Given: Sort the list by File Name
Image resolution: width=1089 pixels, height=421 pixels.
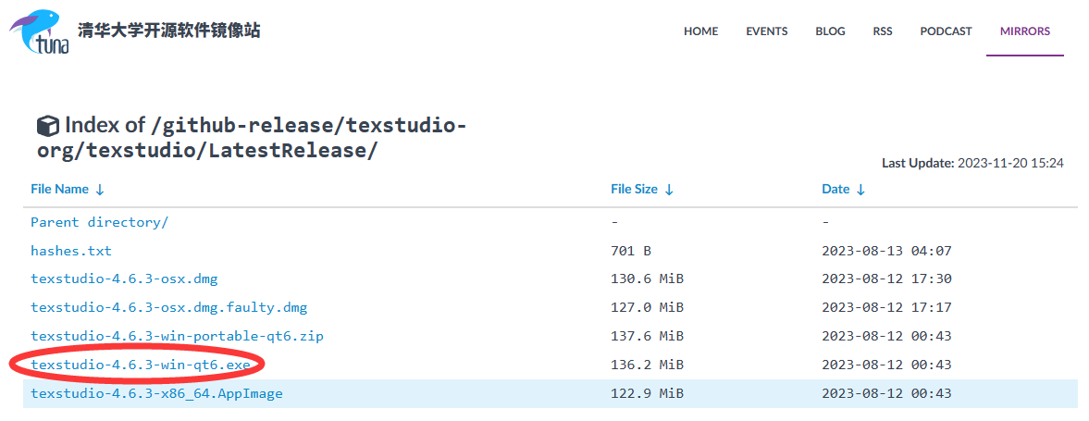Looking at the screenshot, I should (x=68, y=189).
